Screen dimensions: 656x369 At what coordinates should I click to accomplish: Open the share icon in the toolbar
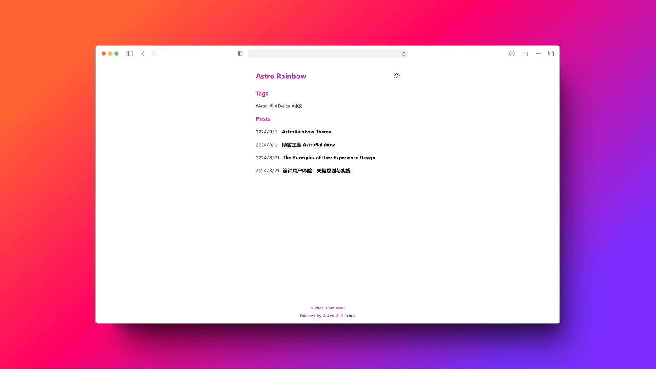pyautogui.click(x=525, y=53)
